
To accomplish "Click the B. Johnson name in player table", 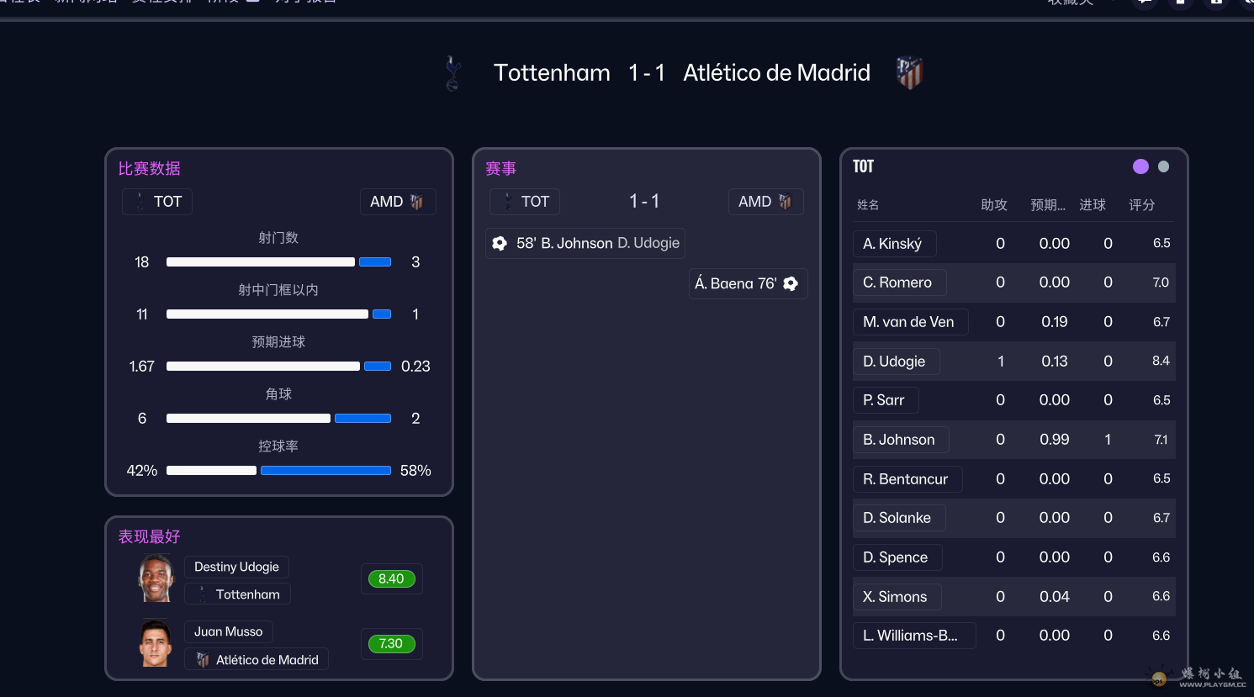I will pos(898,440).
